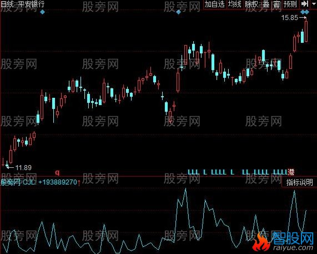
Task: Click the lone blue diamond marker left of 加自选
Action: point(178,12)
